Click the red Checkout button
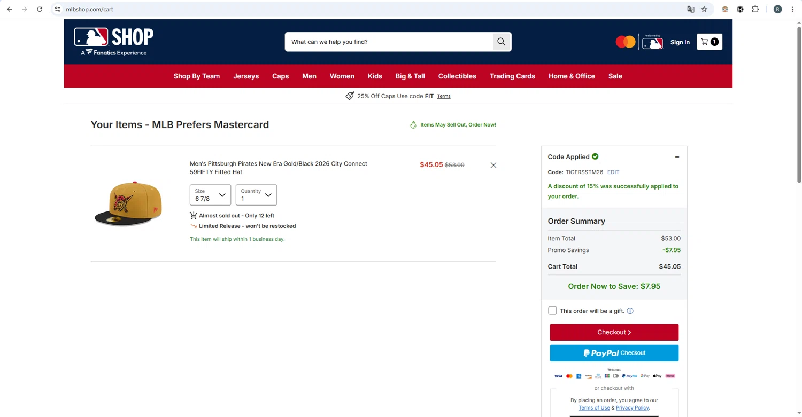The image size is (802, 417). pos(614,332)
